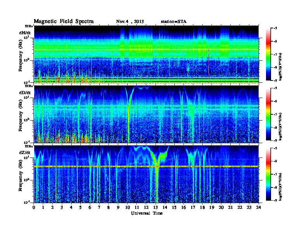Click hour tick label "0" on time axis

(34, 207)
